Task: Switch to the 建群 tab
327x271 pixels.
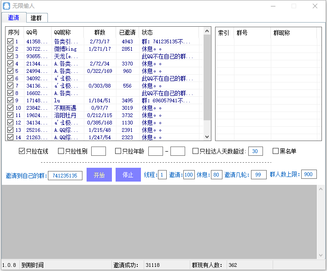Action: pyautogui.click(x=36, y=18)
